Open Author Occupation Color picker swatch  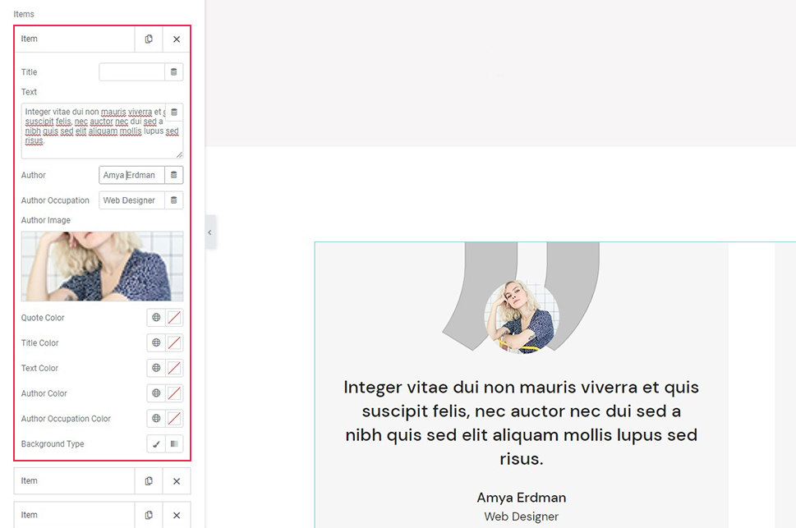point(174,419)
